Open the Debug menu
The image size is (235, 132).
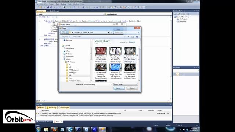pos(64,4)
